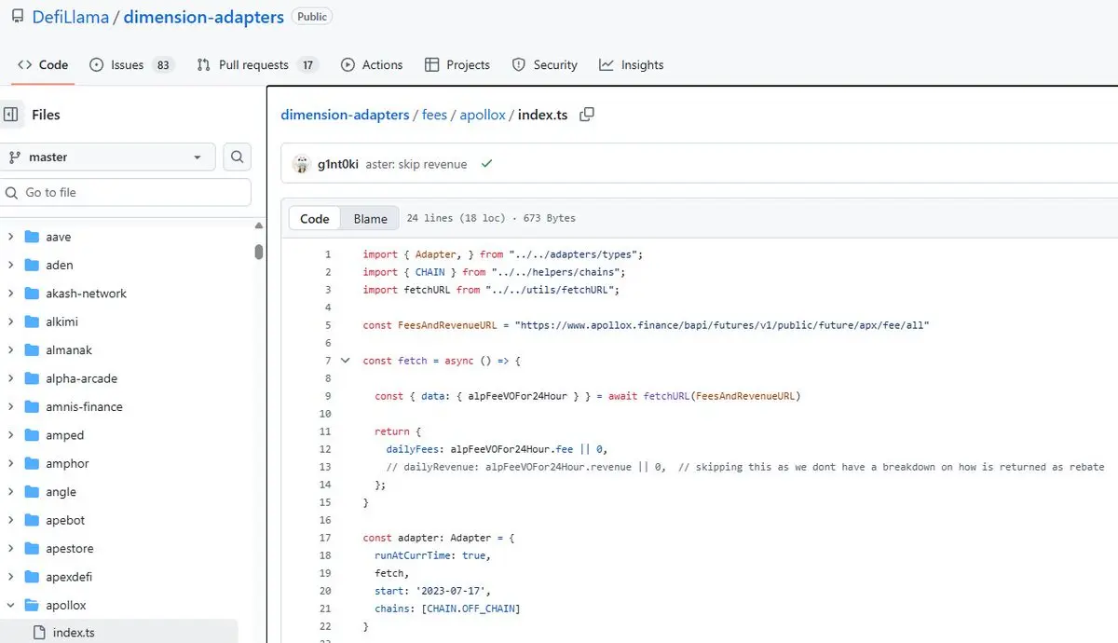Viewport: 1118px width, 643px height.
Task: Open the Projects tab
Action: click(457, 64)
